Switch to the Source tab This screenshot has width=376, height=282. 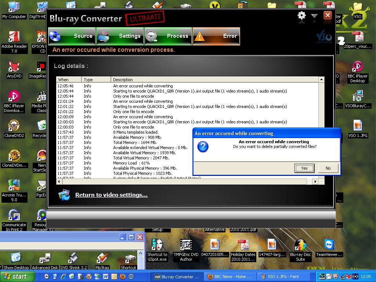72,36
